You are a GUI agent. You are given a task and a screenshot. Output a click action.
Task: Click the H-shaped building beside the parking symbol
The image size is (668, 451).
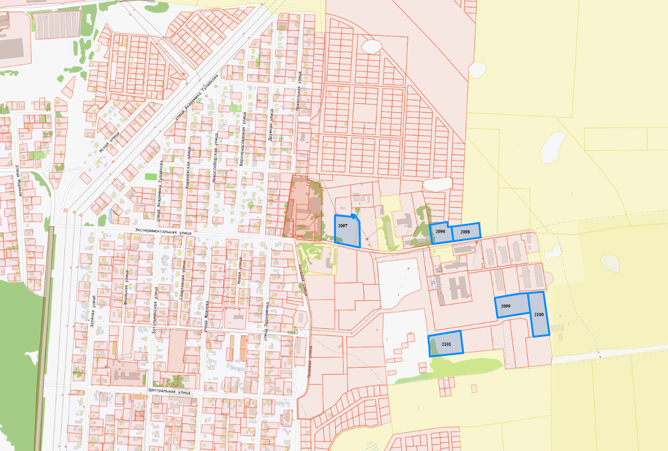(x=456, y=288)
